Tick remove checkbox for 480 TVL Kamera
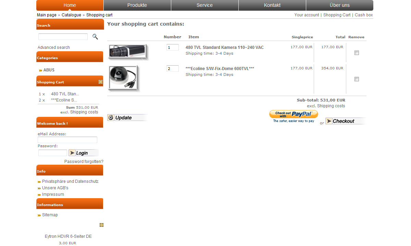411x246 pixels. click(x=357, y=53)
